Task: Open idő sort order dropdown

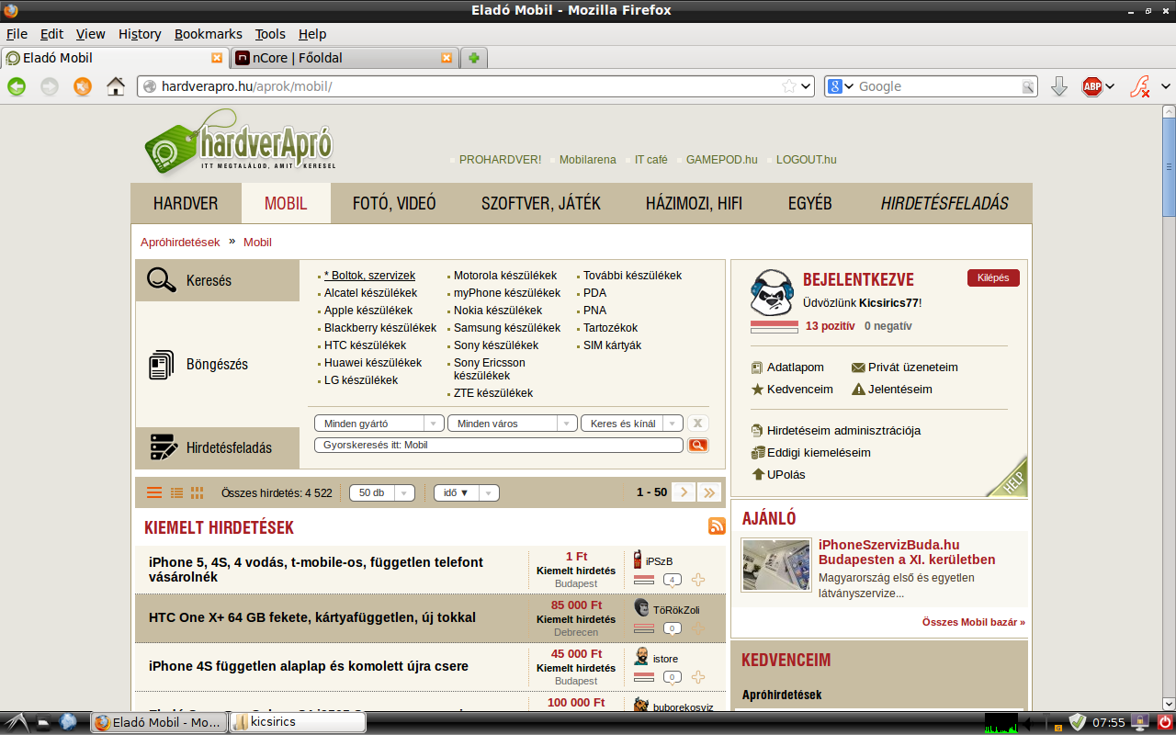Action: click(x=467, y=492)
